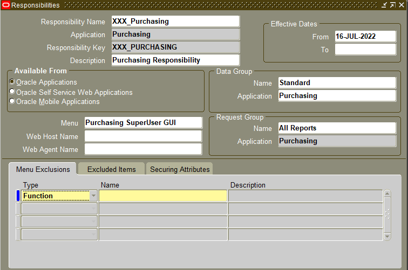Click scroll down arrow in the exclusions list
Screen dimensions: 408x270
[387, 237]
